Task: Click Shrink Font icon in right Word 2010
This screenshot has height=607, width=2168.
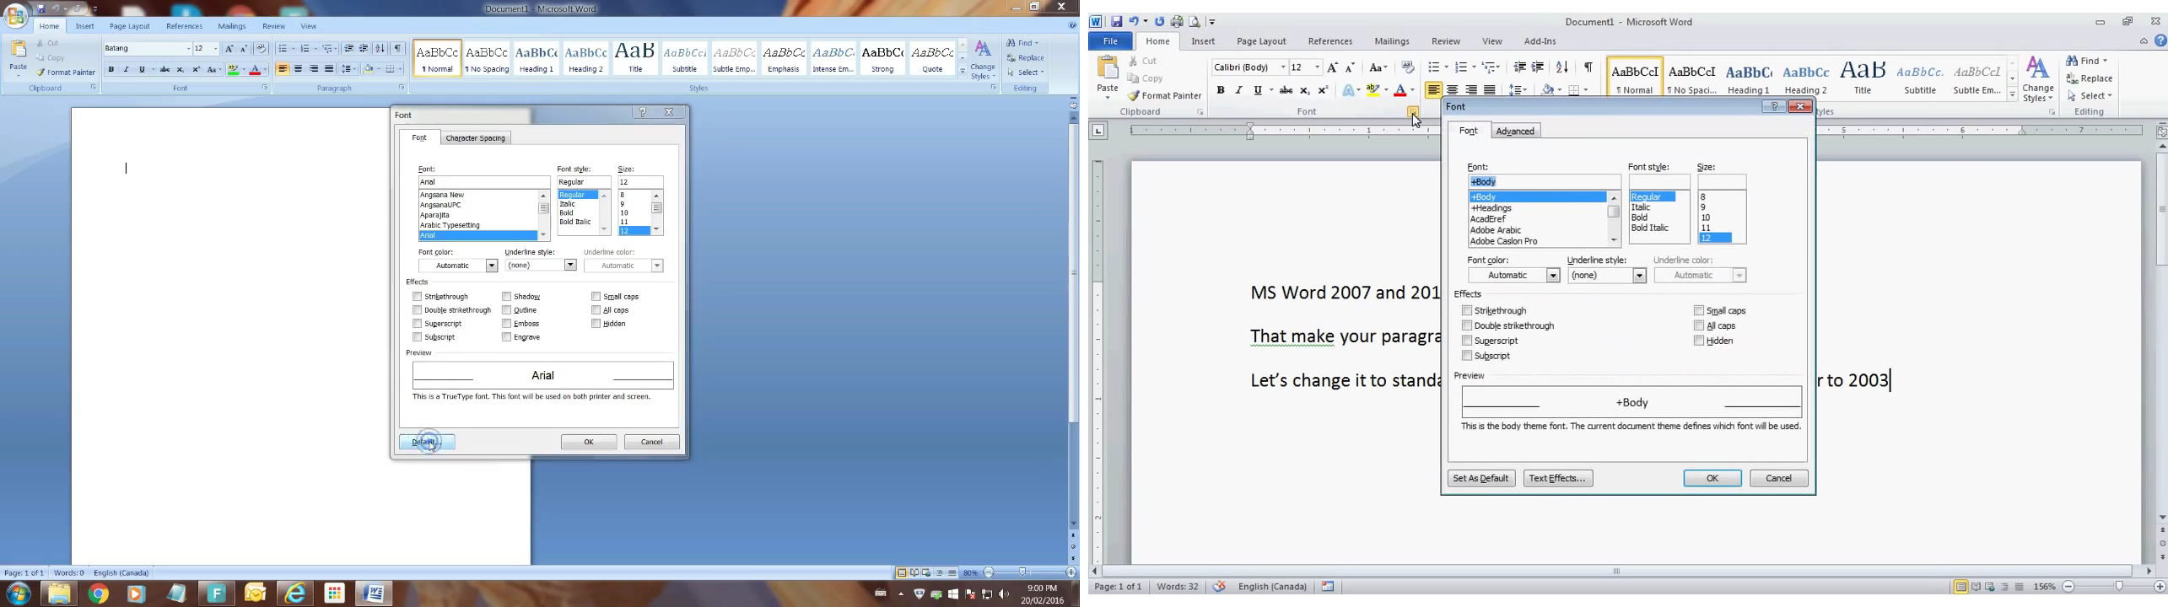Action: coord(1350,67)
